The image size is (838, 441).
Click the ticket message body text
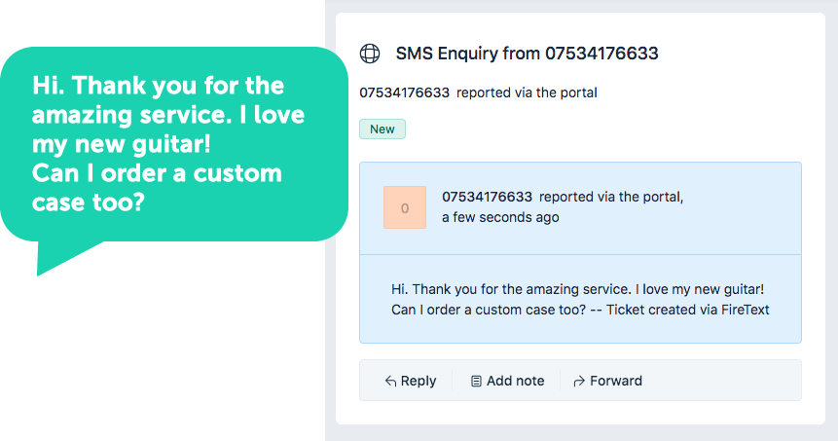(x=580, y=299)
